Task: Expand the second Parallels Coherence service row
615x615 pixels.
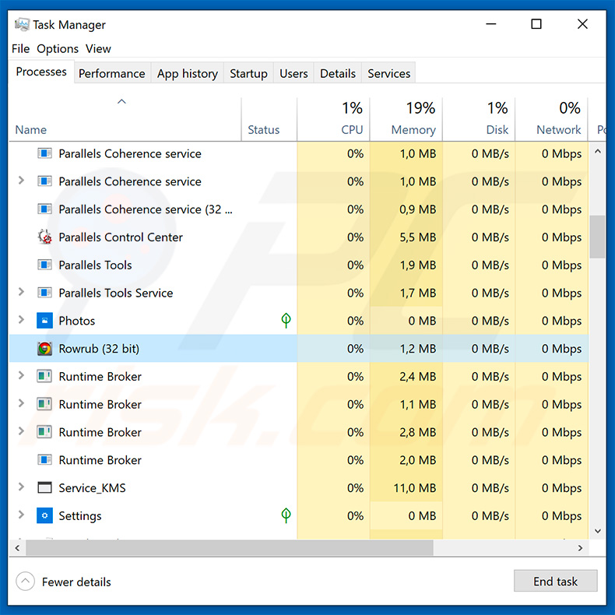Action: pyautogui.click(x=21, y=181)
